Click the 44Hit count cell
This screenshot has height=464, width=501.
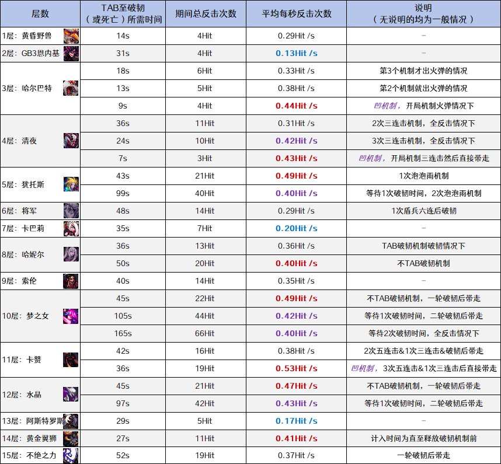[x=204, y=316]
